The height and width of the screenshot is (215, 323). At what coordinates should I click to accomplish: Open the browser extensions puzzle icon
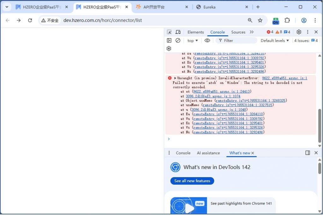[x=287, y=20]
